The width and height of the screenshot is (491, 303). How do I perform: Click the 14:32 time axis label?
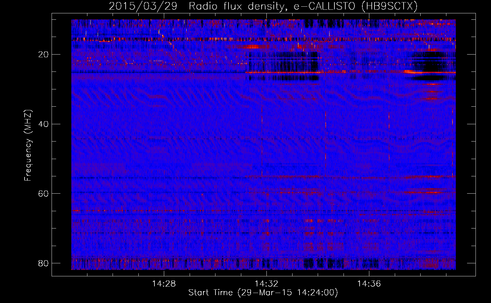tap(266, 284)
